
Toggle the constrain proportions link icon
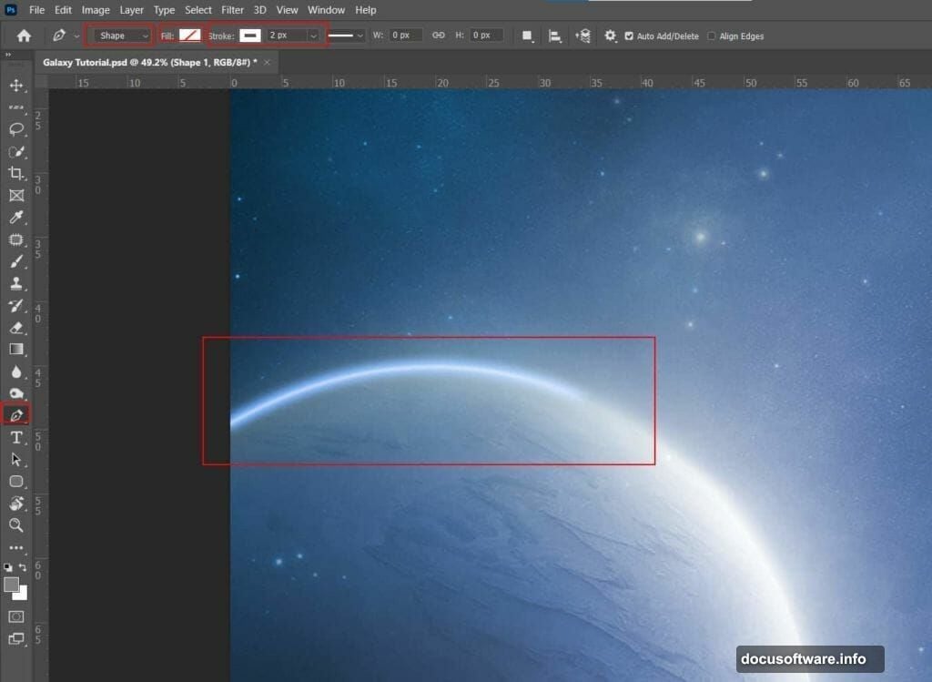tap(438, 35)
